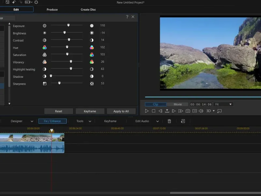Take a snapshot with the camera icon

coord(188,111)
